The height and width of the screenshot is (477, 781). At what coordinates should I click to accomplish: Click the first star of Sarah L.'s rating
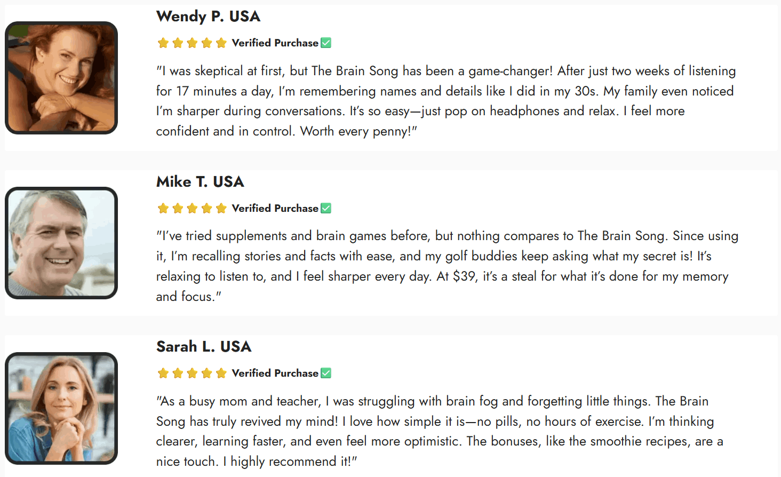[163, 373]
